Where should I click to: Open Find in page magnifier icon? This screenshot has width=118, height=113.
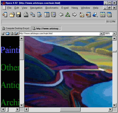point(40,15)
